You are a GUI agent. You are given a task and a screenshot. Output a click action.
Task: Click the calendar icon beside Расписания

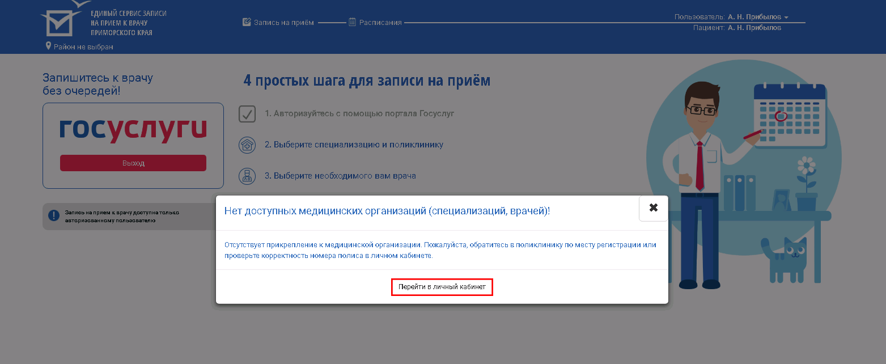coord(352,22)
